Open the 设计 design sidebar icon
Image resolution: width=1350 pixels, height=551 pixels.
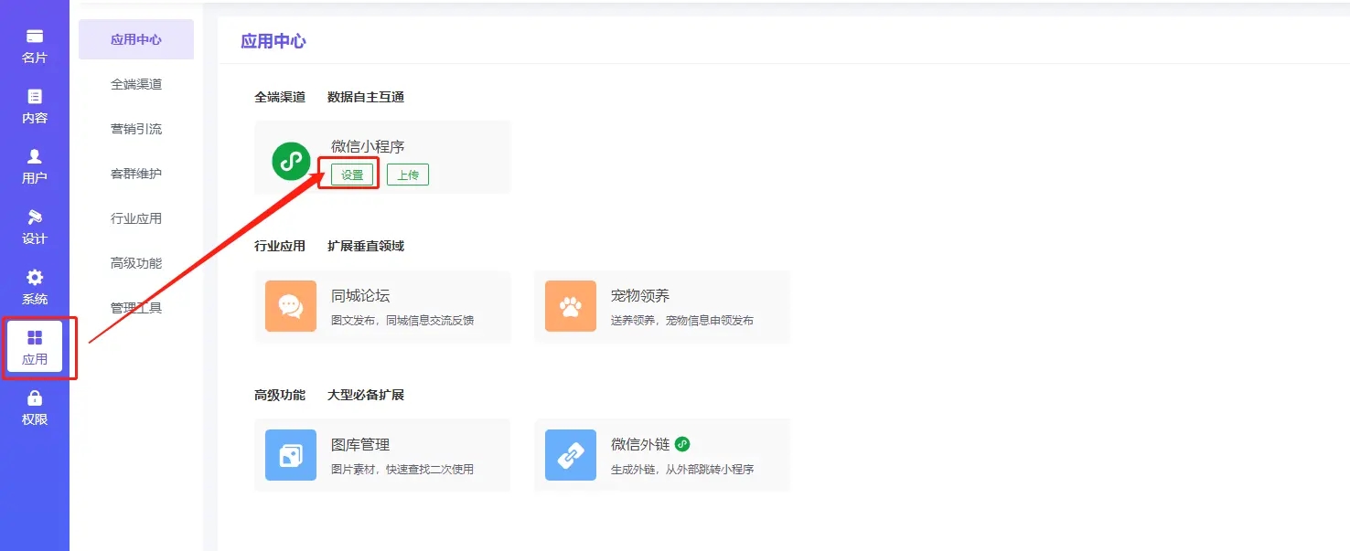click(x=35, y=217)
